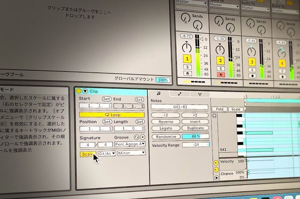This screenshot has height=199, width=300.
Task: Turn the Send B knob on track 2
Action: (231, 28)
